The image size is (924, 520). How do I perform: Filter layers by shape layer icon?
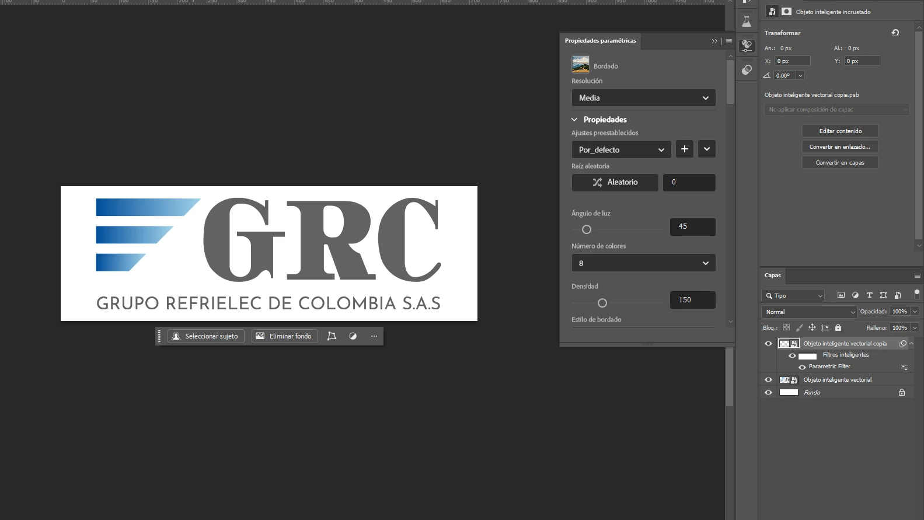click(x=883, y=295)
